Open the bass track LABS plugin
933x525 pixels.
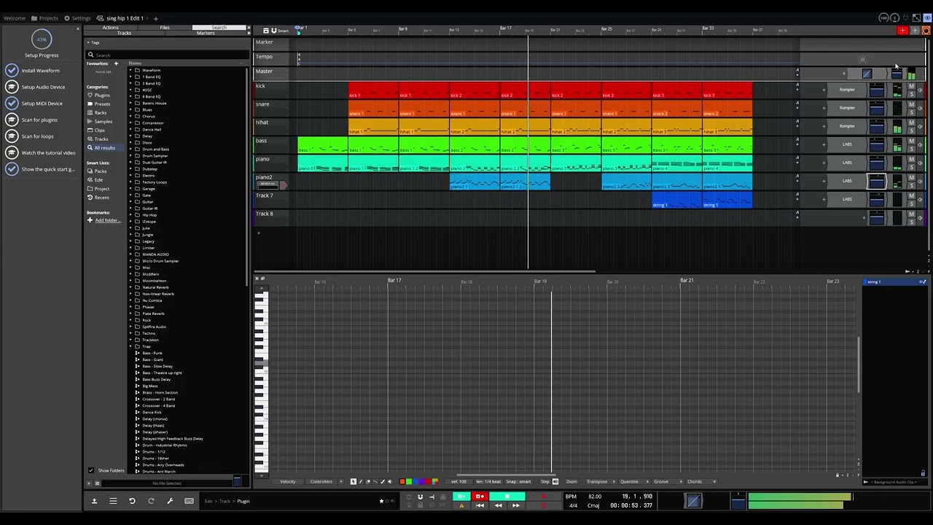[x=847, y=144]
